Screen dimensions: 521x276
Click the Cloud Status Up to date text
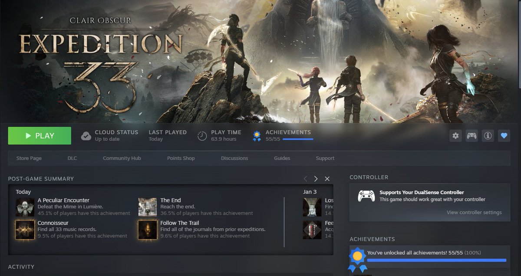click(116, 135)
